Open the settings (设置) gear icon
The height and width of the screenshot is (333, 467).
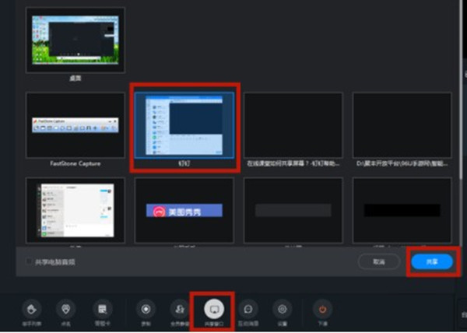tap(283, 309)
